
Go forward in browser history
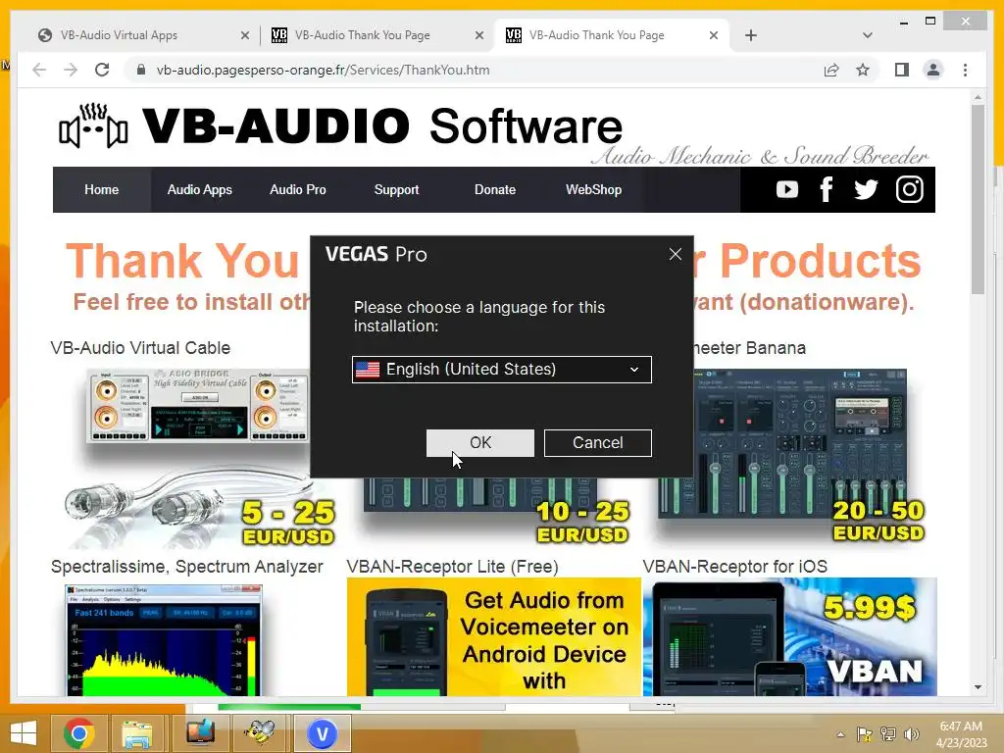pyautogui.click(x=71, y=70)
